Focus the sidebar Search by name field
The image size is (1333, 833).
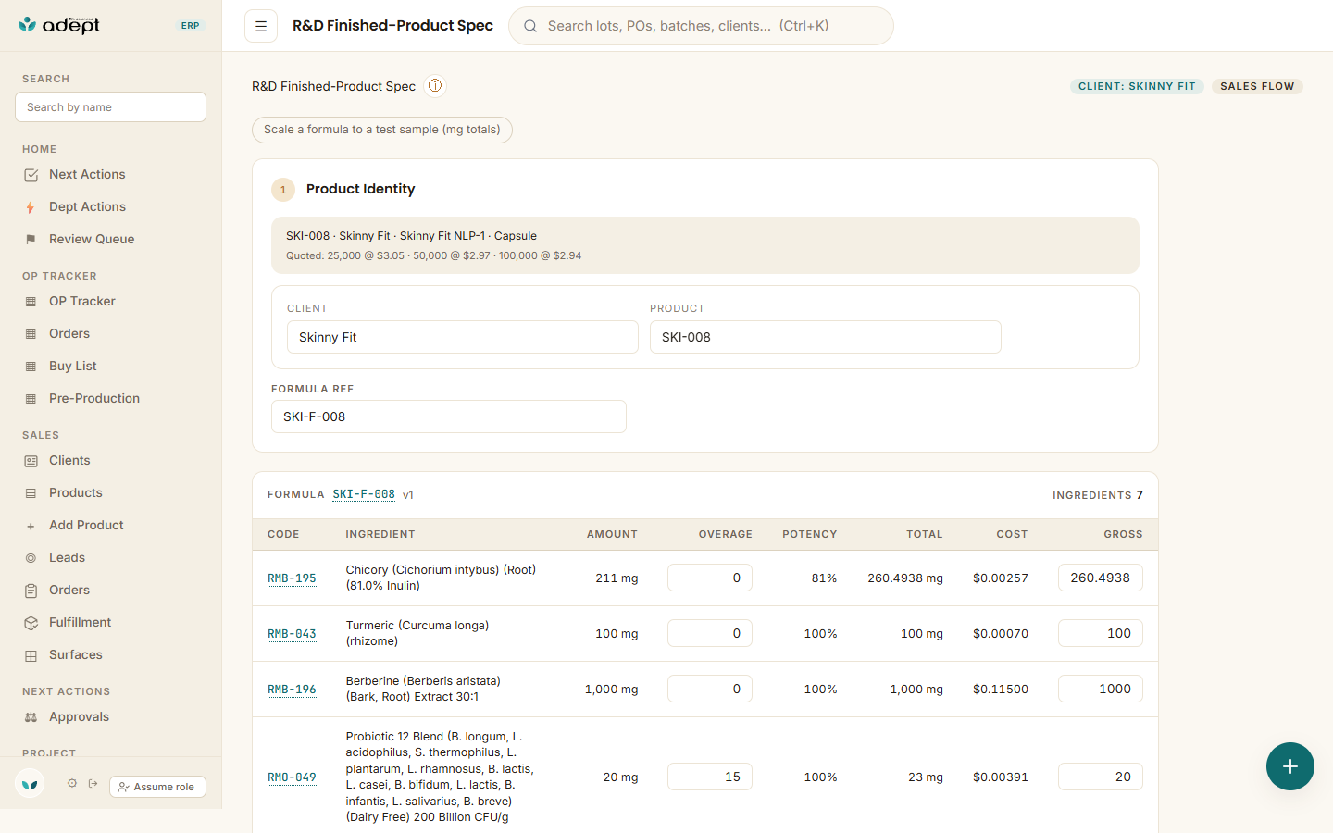pyautogui.click(x=111, y=106)
